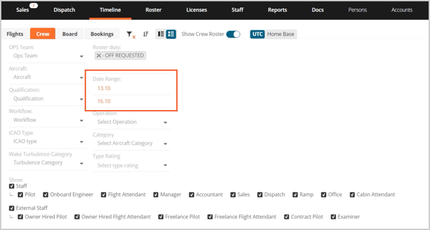This screenshot has height=230, width=430.
Task: Uncheck the Manager checkbox
Action: click(x=156, y=194)
